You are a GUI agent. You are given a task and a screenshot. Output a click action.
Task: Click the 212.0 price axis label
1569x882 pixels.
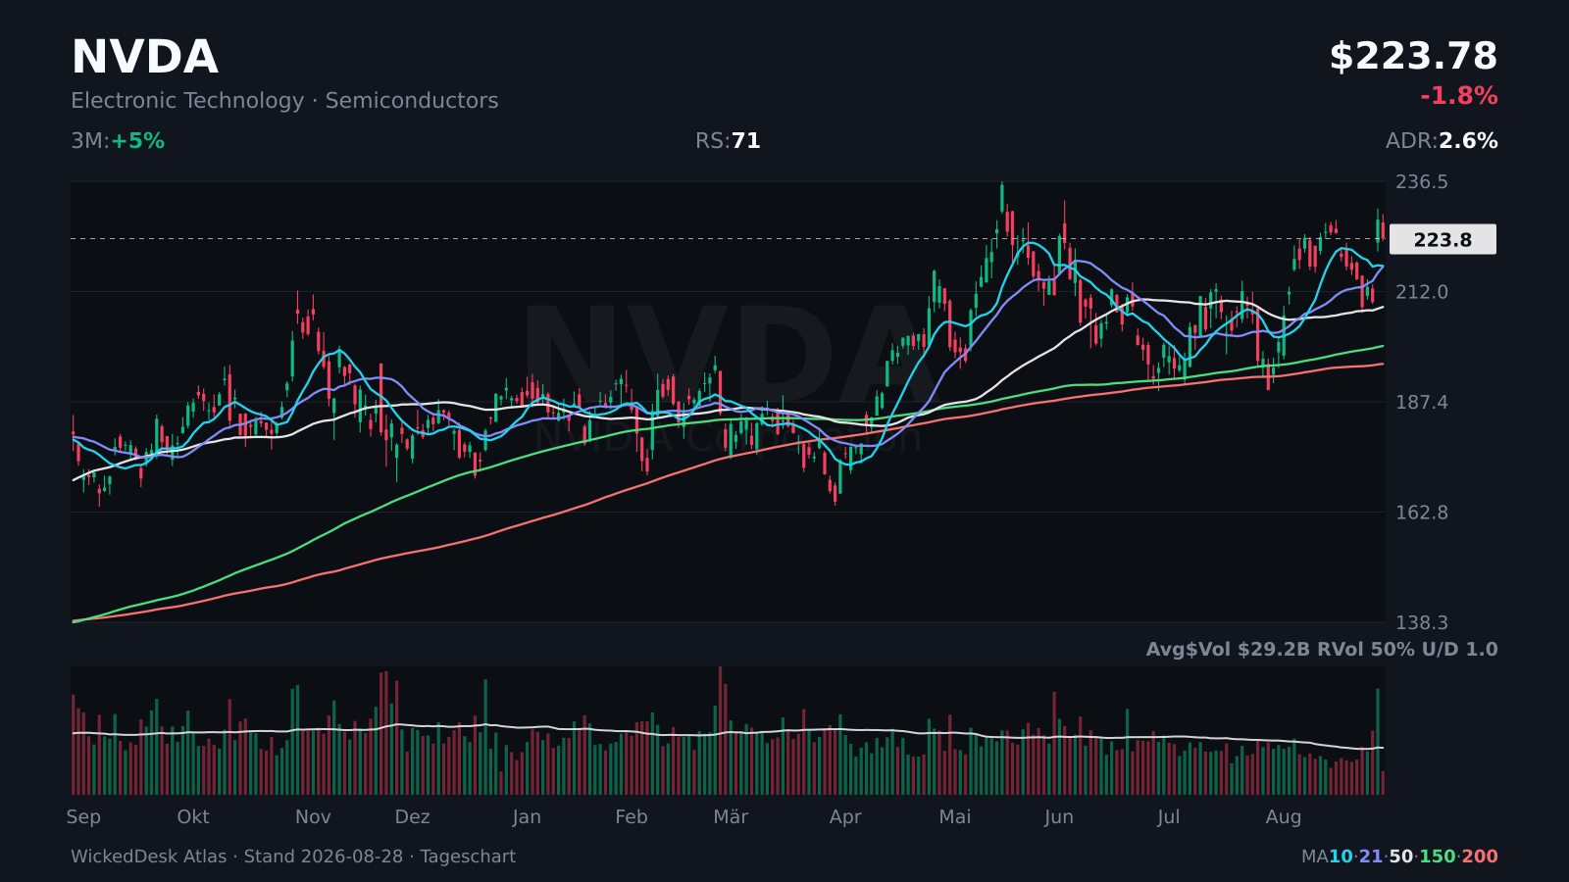pos(1422,292)
